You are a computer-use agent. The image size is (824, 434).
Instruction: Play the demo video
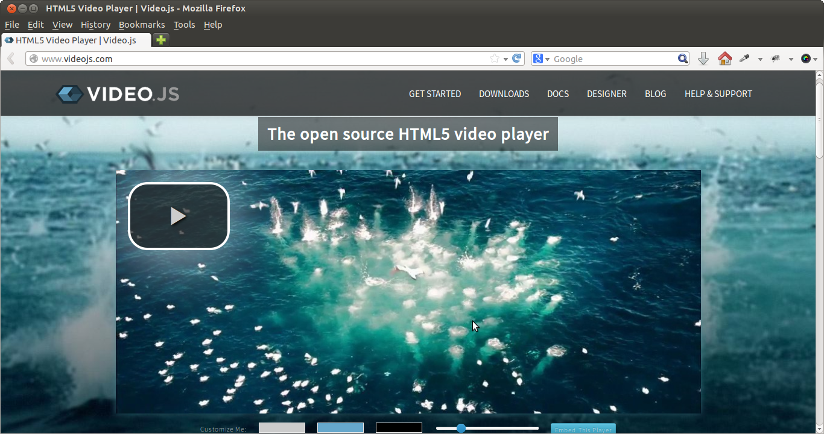pos(179,216)
